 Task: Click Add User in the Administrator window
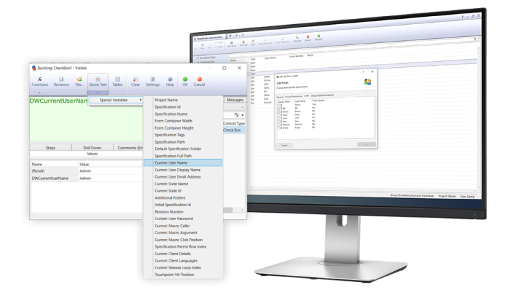click(x=243, y=44)
